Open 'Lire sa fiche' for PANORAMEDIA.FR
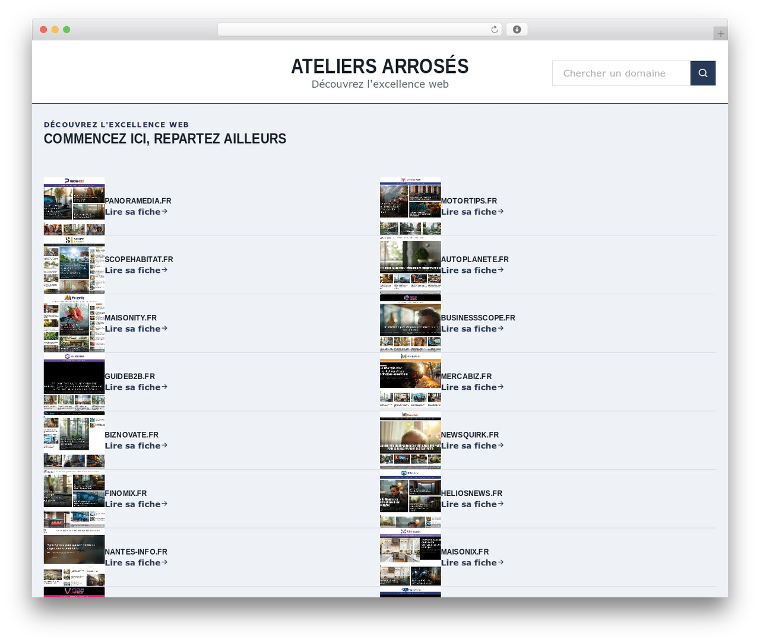 click(136, 212)
